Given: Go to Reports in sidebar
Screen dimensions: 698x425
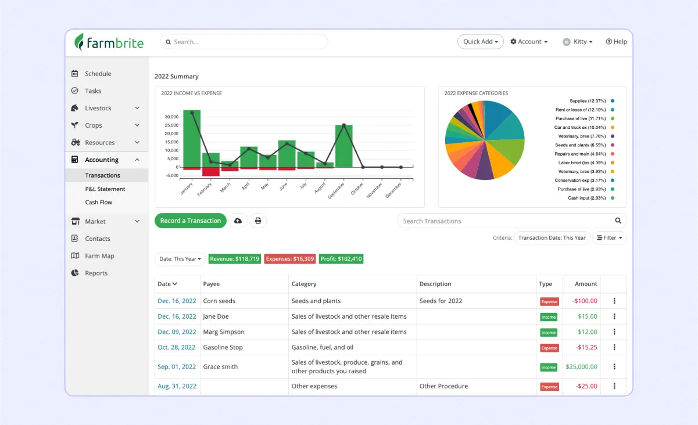Looking at the screenshot, I should pos(96,273).
